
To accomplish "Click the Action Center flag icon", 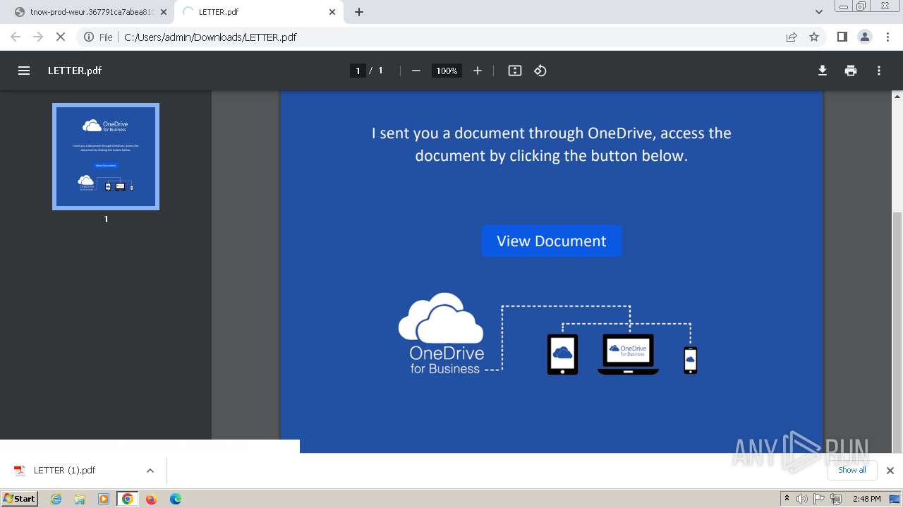I will (819, 499).
